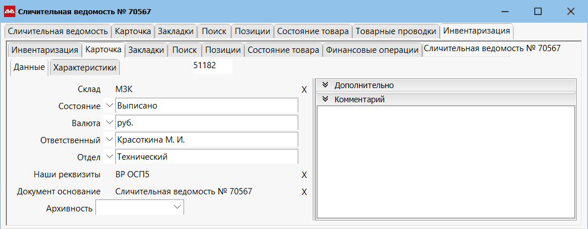Open second-row Состояние товара tab
The width and height of the screenshot is (588, 229).
point(283,50)
